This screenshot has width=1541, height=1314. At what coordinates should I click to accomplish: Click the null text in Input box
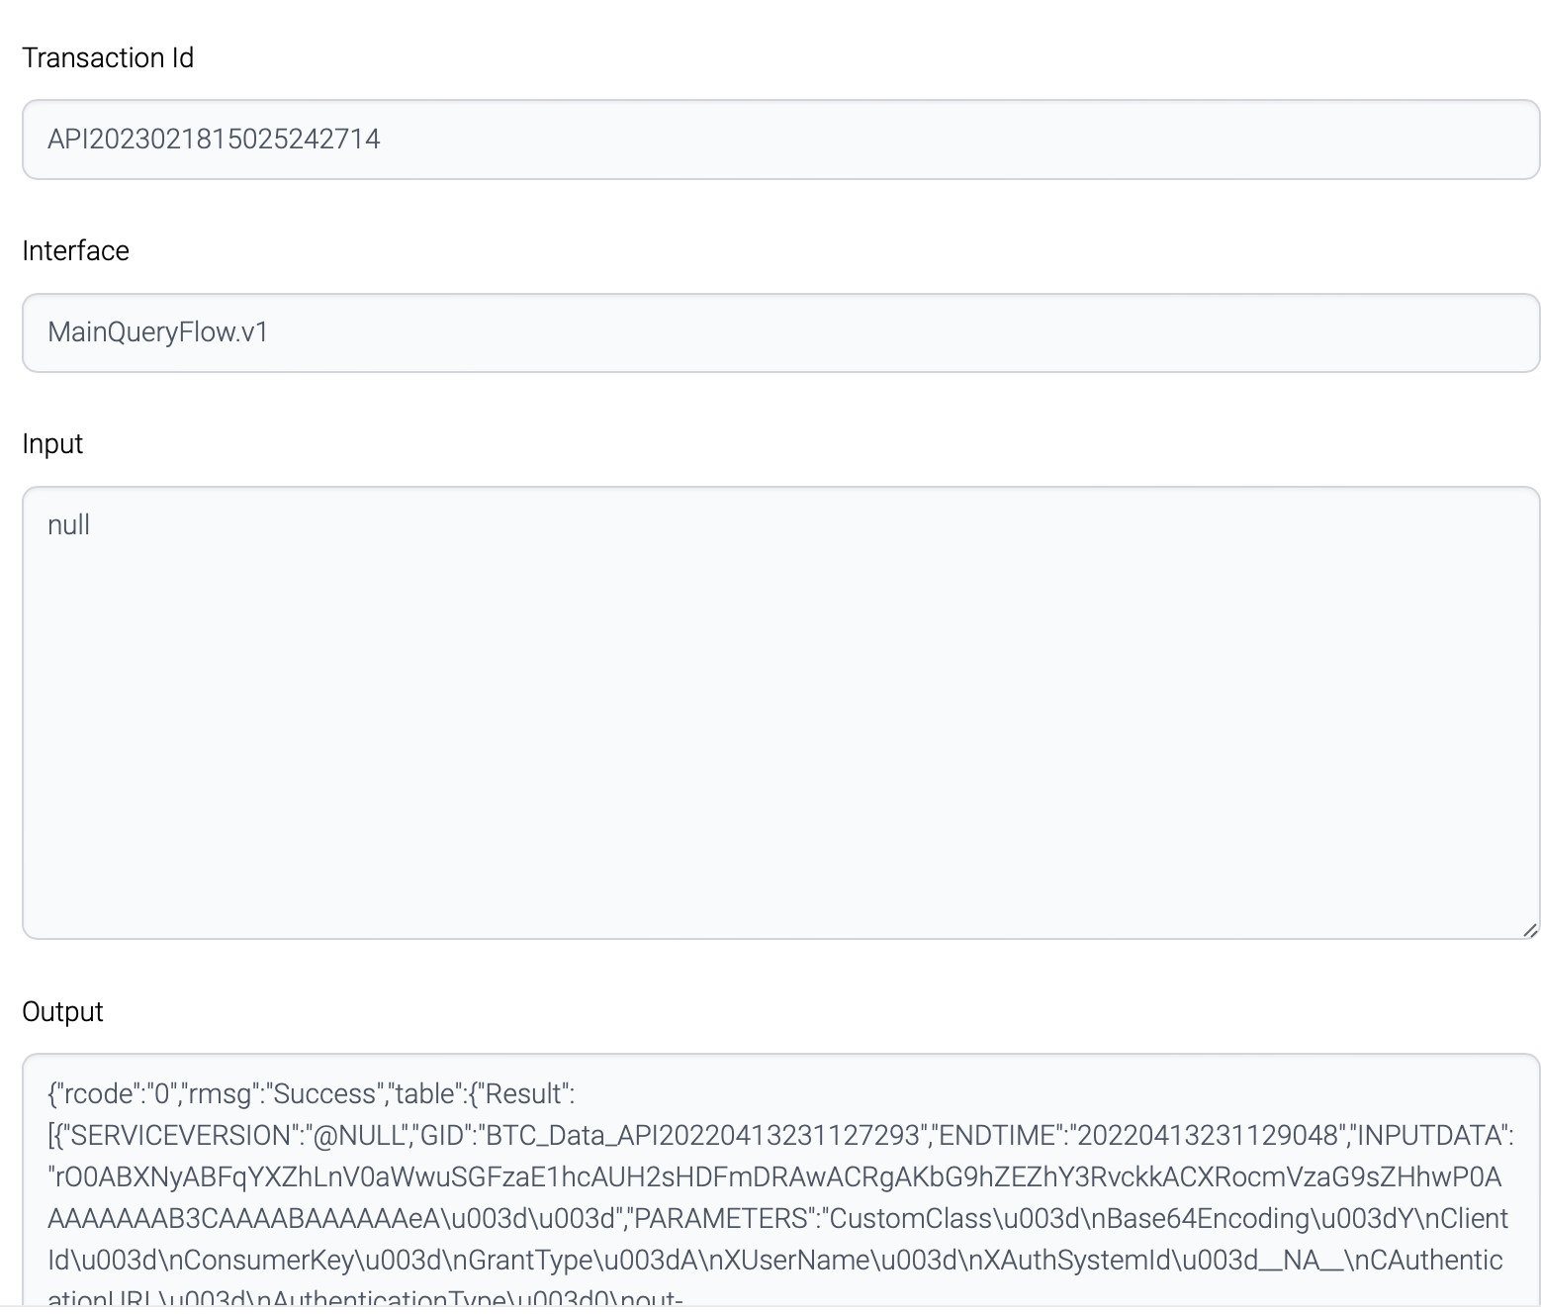pyautogui.click(x=68, y=525)
